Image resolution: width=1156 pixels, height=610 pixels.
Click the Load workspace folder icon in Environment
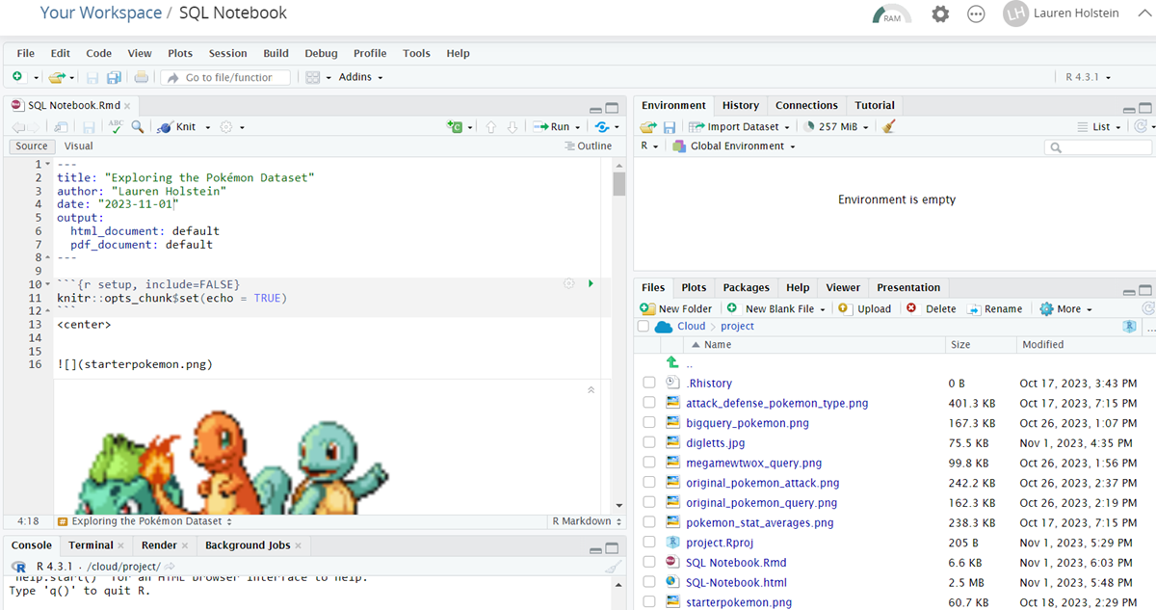pos(648,126)
